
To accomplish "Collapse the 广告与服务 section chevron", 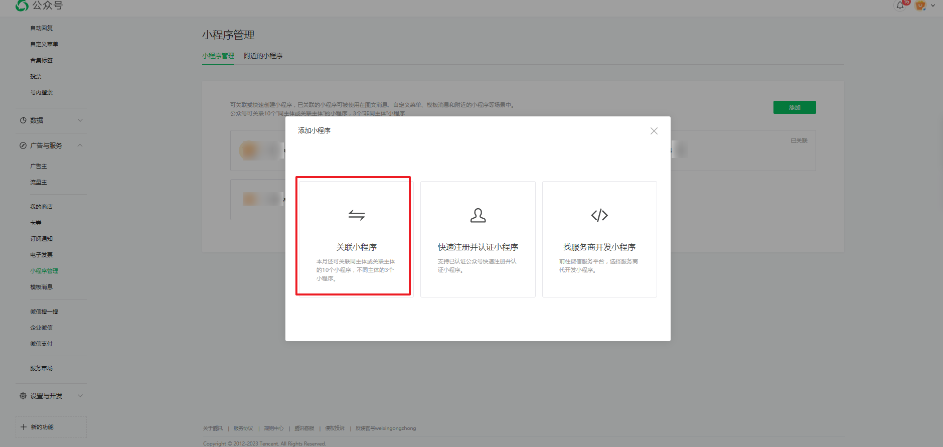I will click(x=80, y=145).
